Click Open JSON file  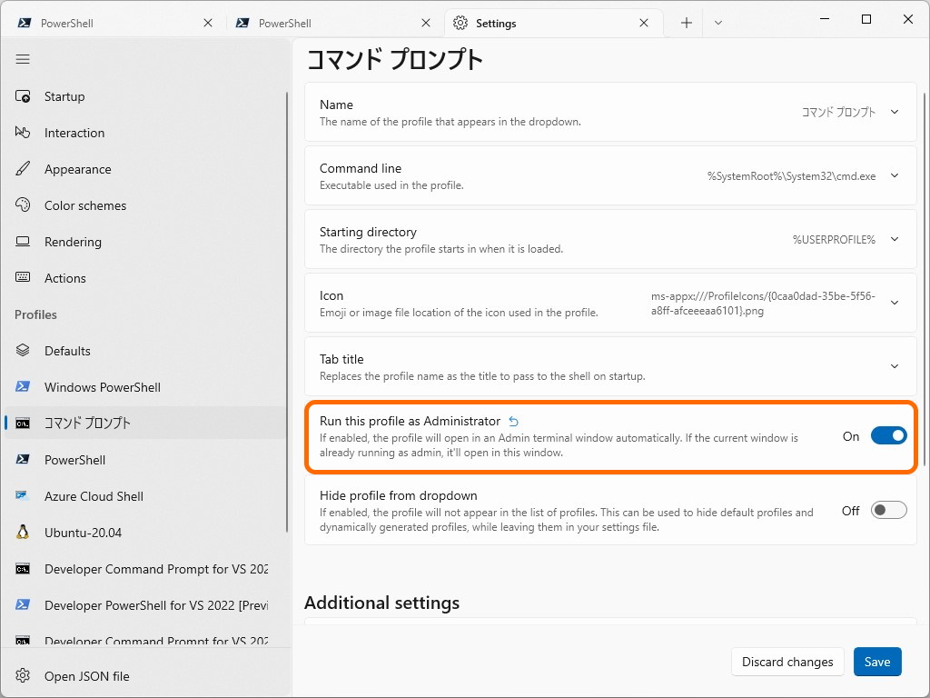click(x=85, y=676)
